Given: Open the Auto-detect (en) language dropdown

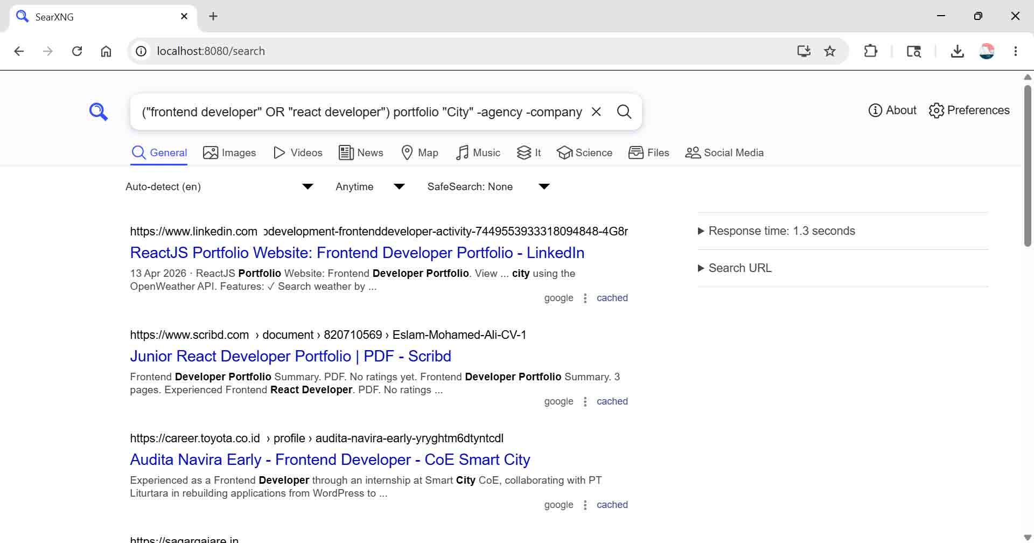Looking at the screenshot, I should tap(220, 187).
